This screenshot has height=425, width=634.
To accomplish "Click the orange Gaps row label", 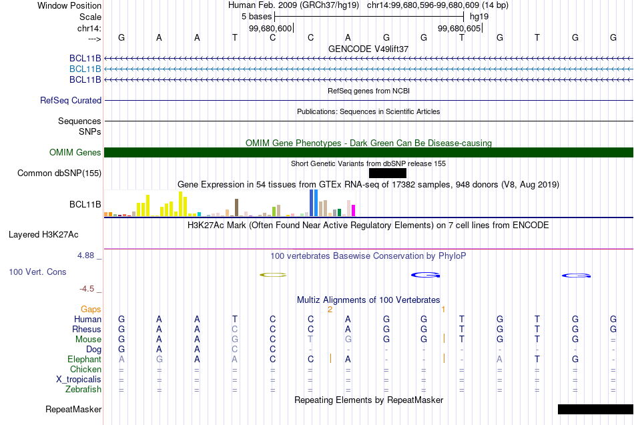I will (91, 310).
